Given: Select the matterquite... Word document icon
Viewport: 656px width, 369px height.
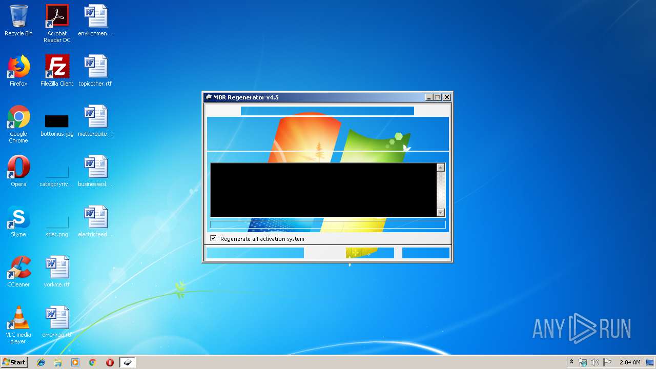Looking at the screenshot, I should point(95,121).
